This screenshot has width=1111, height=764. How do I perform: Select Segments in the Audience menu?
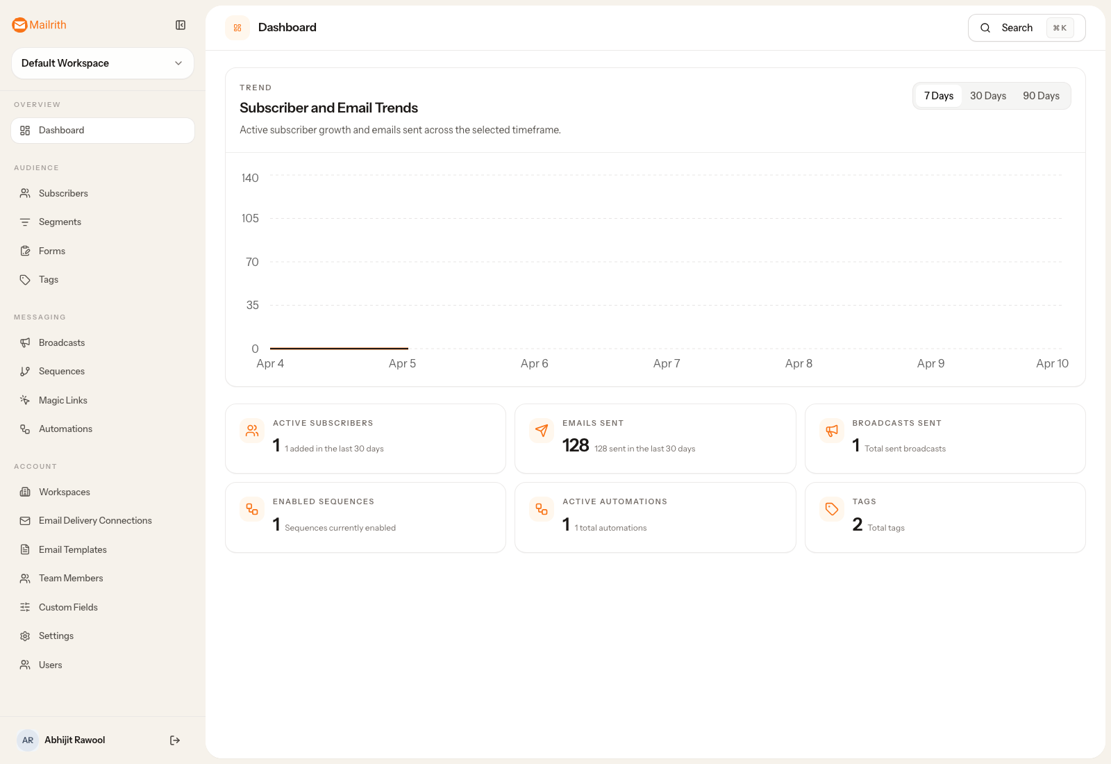tap(59, 222)
